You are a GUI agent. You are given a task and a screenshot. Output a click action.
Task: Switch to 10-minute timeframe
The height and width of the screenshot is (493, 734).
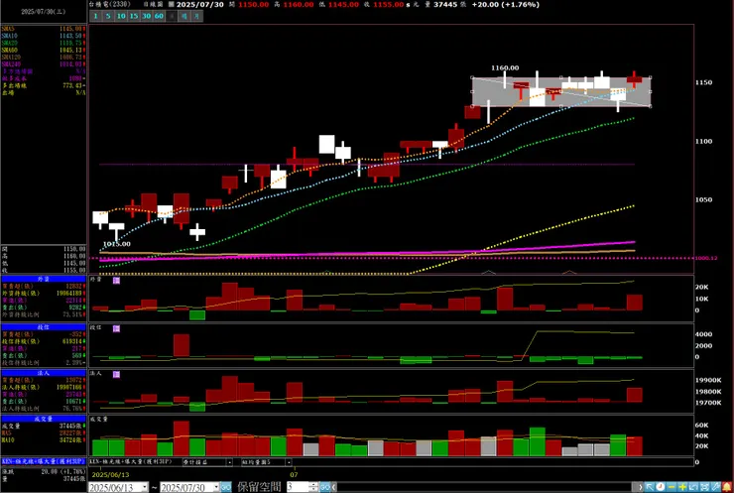tap(121, 16)
